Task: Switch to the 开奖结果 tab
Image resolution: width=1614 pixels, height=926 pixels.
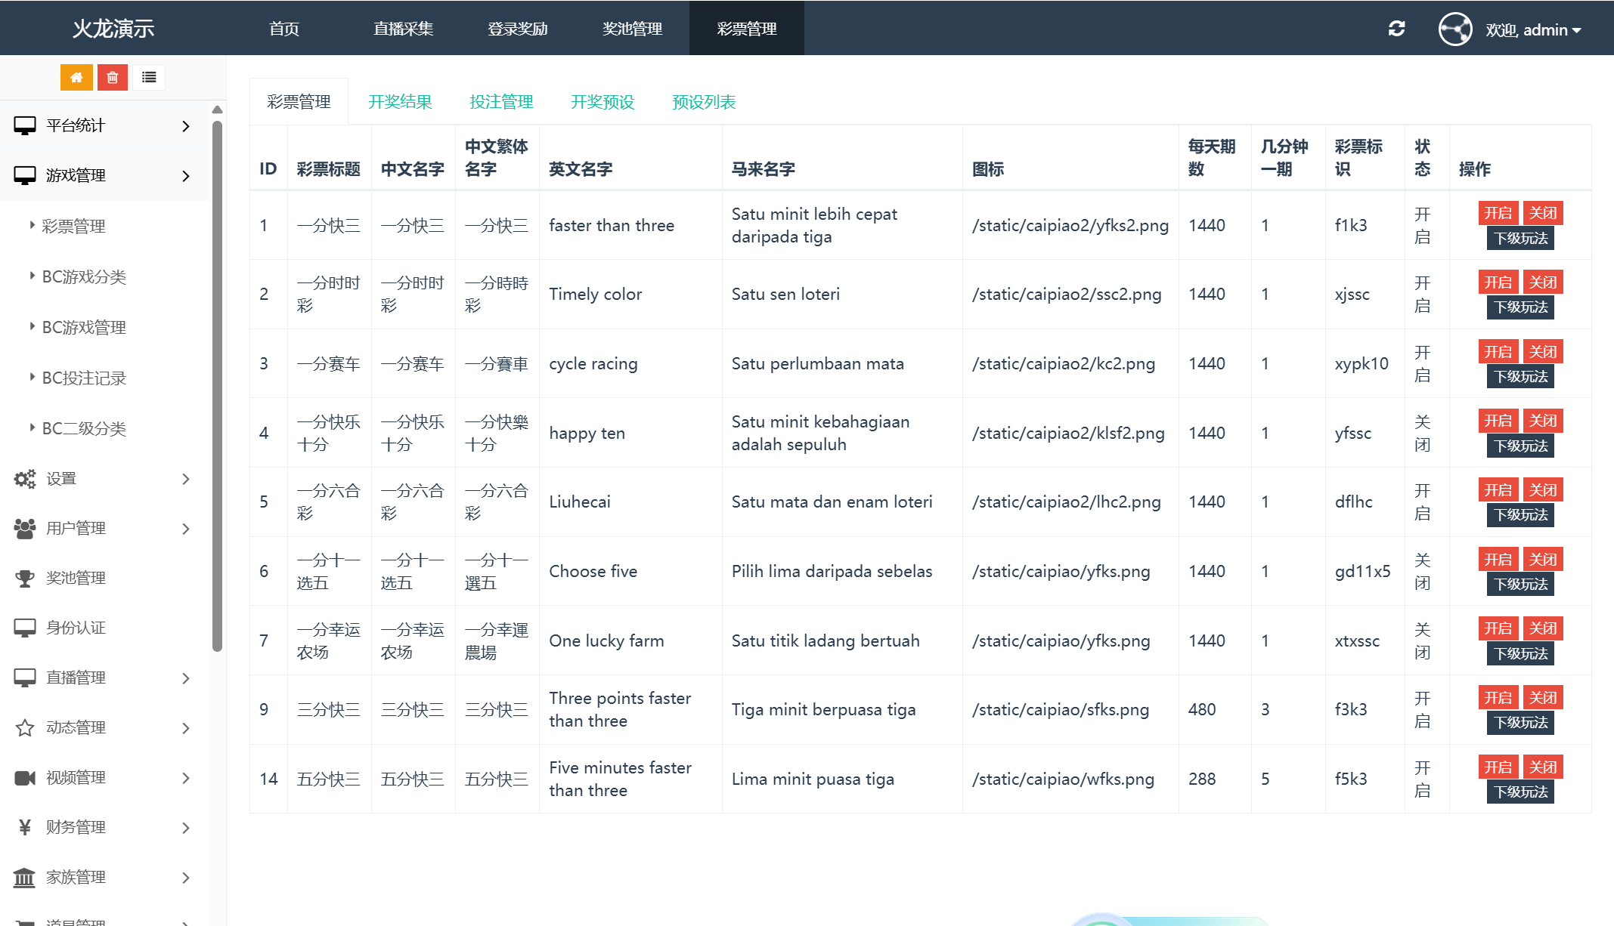Action: 400,102
